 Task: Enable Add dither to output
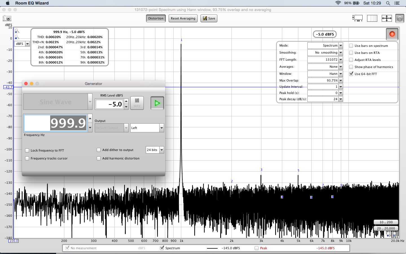[x=99, y=150]
